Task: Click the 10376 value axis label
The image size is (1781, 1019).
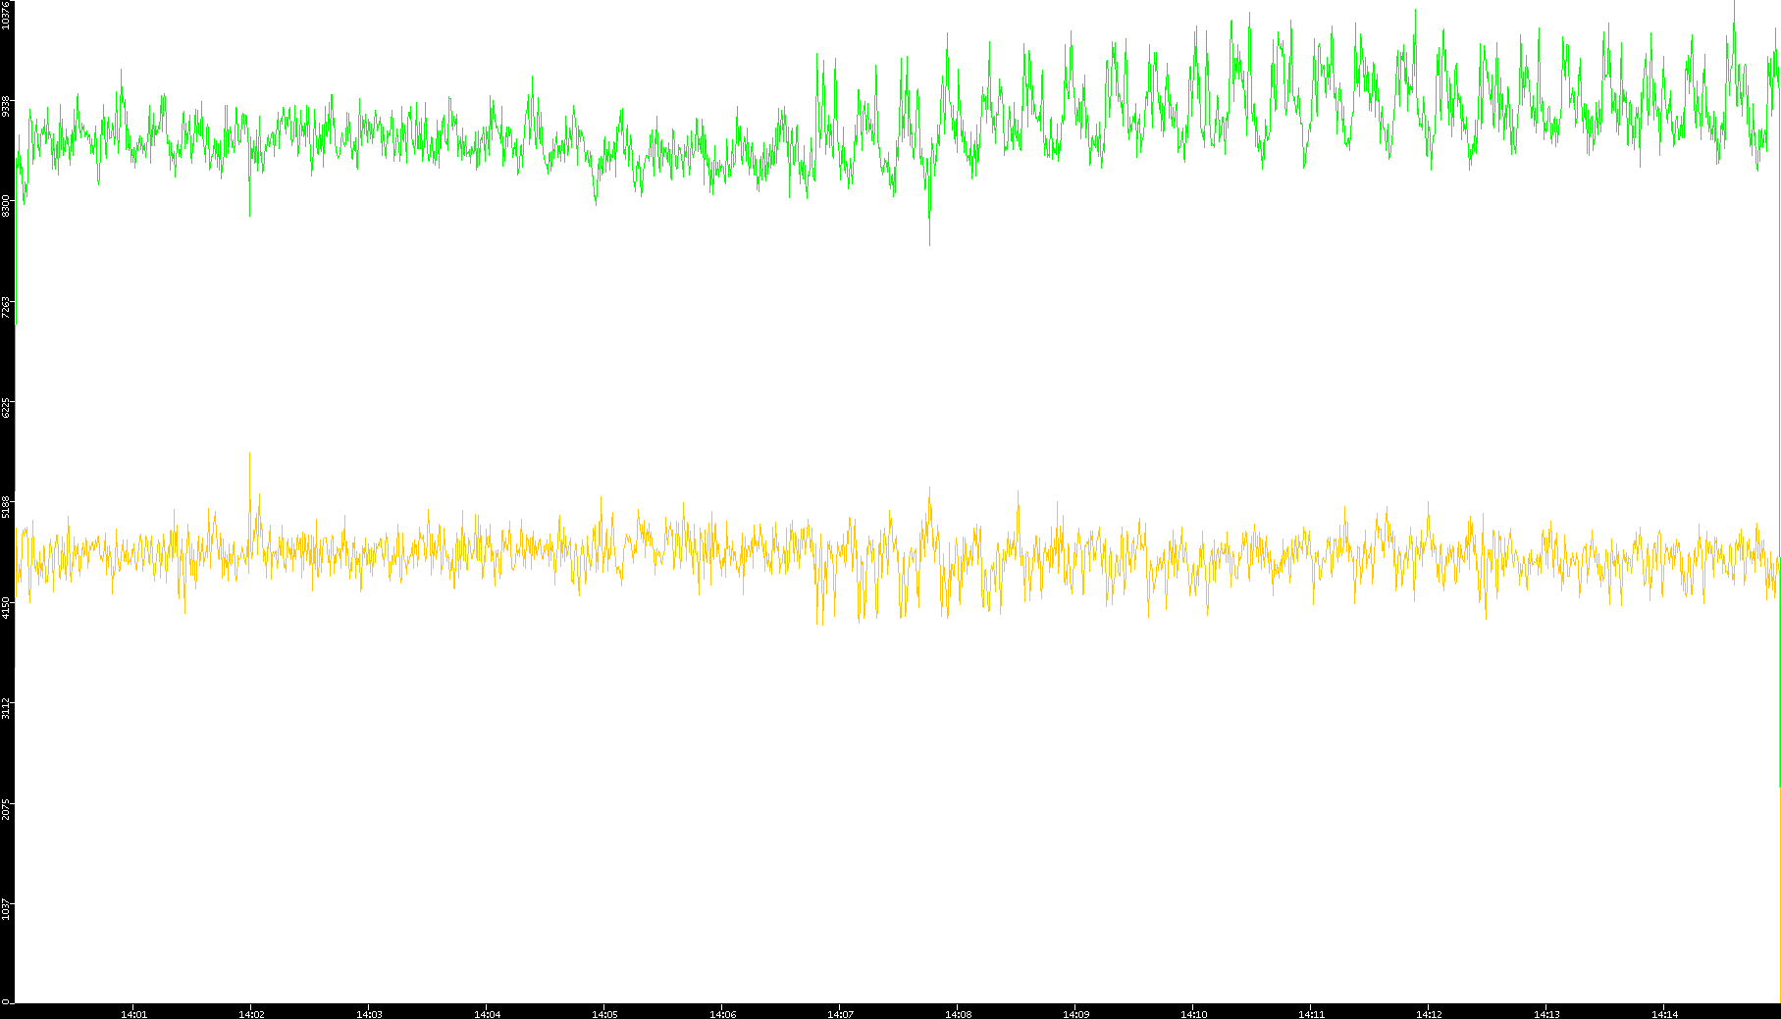Action: pos(7,15)
